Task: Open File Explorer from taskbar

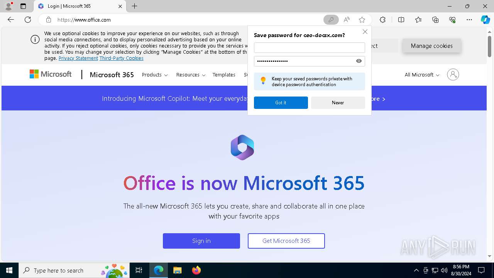Action: pyautogui.click(x=177, y=270)
